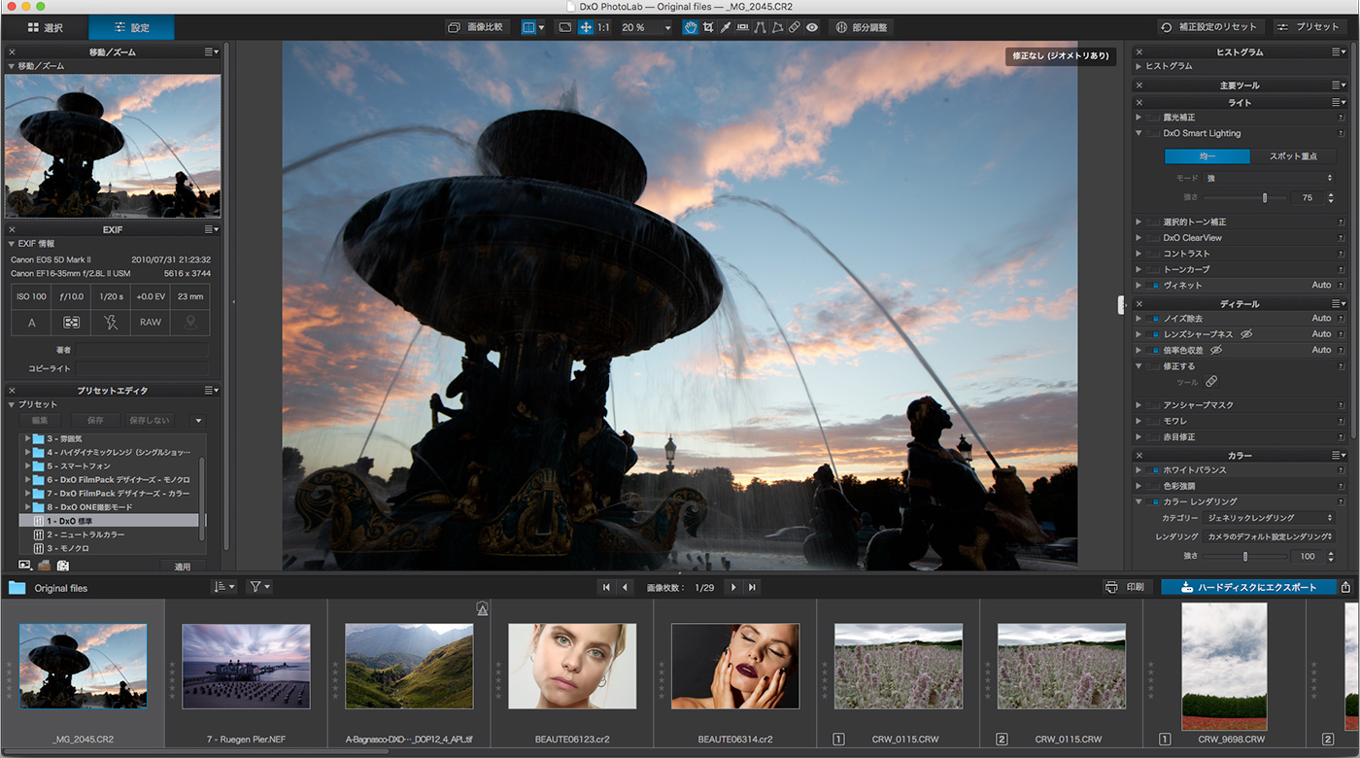The width and height of the screenshot is (1360, 758).
Task: Switch to the 選択 tab
Action: (45, 27)
